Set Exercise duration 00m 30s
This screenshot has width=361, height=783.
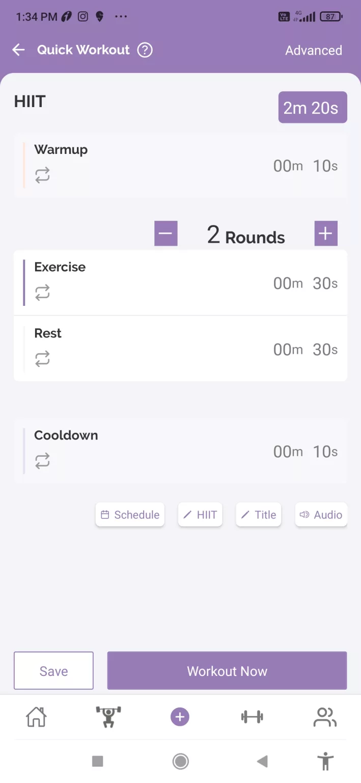(306, 283)
